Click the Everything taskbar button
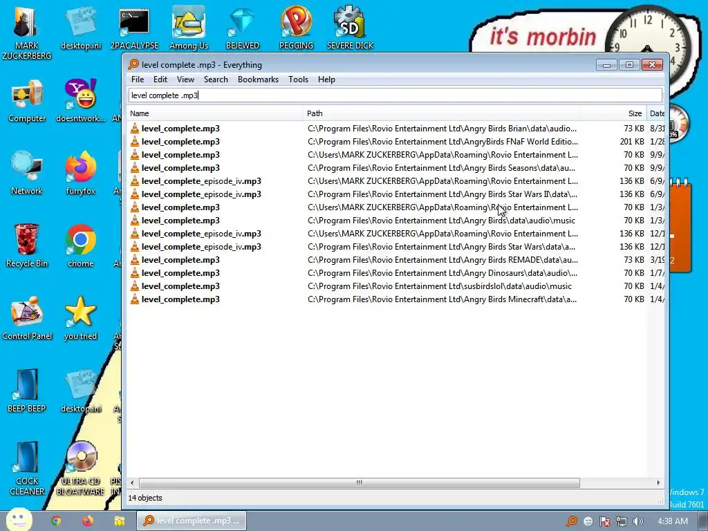This screenshot has width=708, height=531. [192, 521]
